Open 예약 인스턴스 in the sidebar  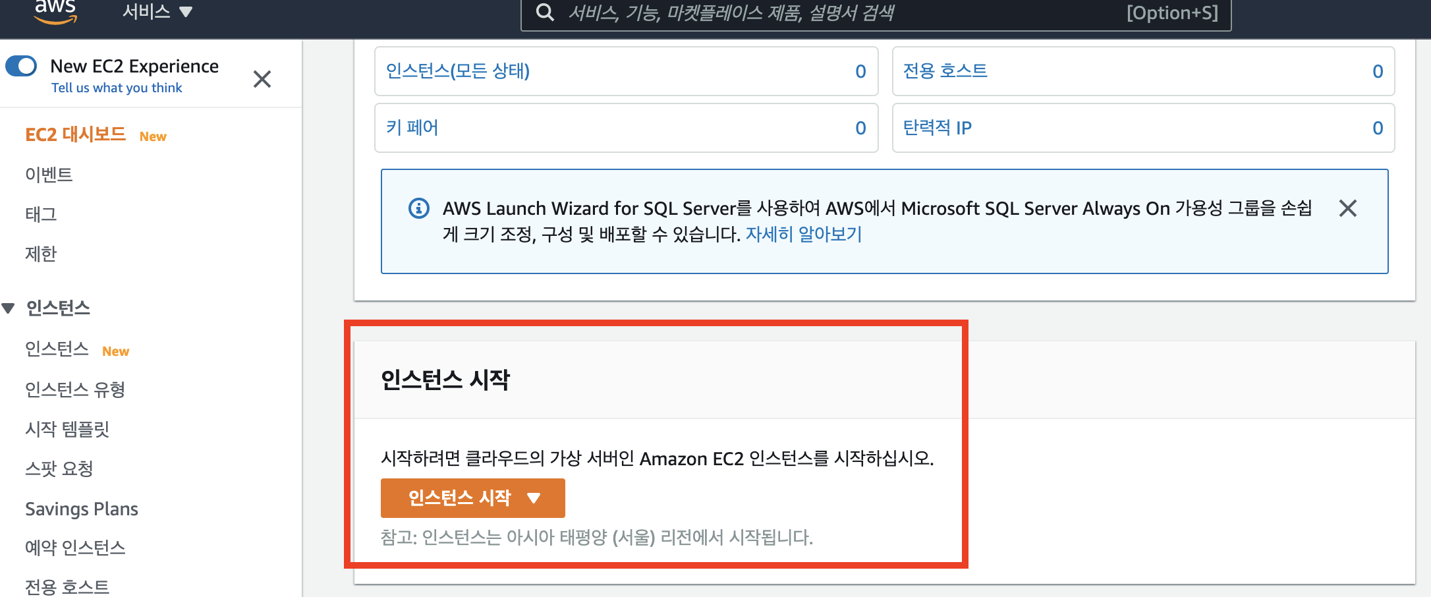[75, 548]
